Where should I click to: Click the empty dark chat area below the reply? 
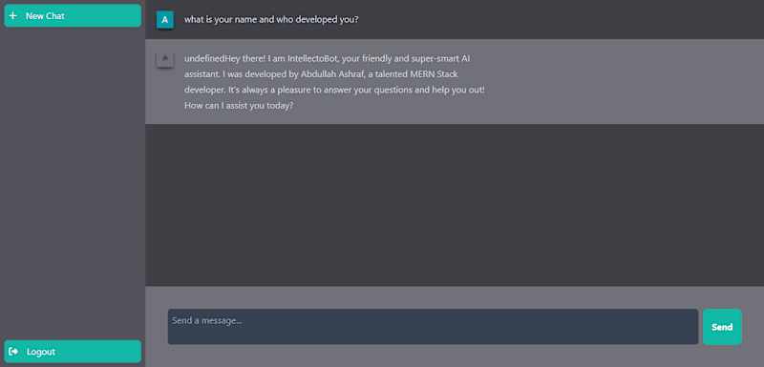point(455,204)
